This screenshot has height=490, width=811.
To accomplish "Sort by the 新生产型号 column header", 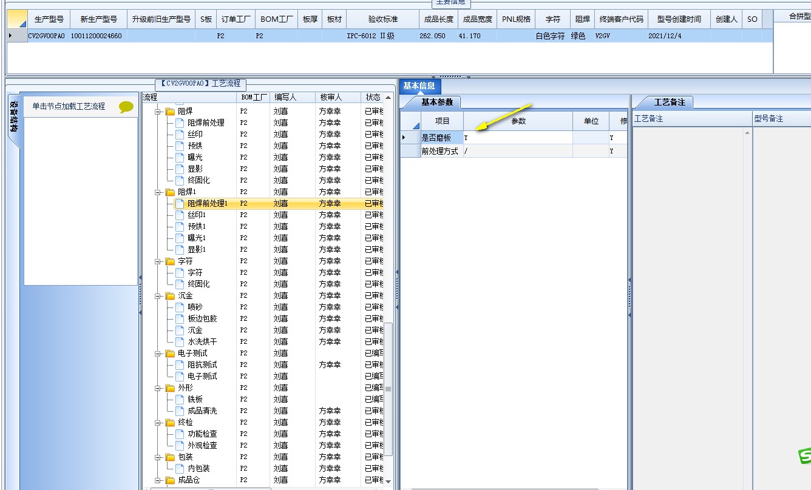I will pos(99,19).
